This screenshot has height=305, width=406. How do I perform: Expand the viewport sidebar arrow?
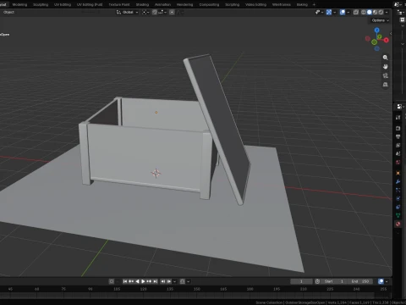tap(391, 33)
